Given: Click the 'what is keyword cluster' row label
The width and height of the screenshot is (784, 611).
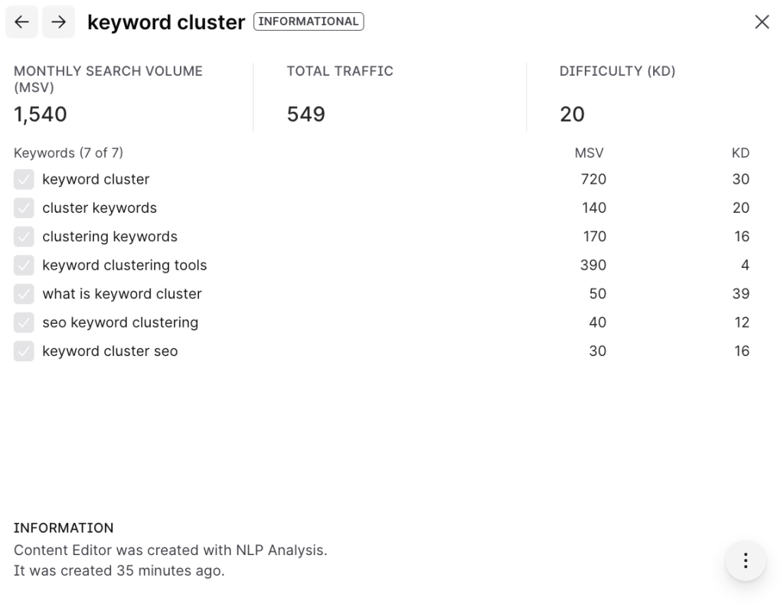Looking at the screenshot, I should 122,294.
